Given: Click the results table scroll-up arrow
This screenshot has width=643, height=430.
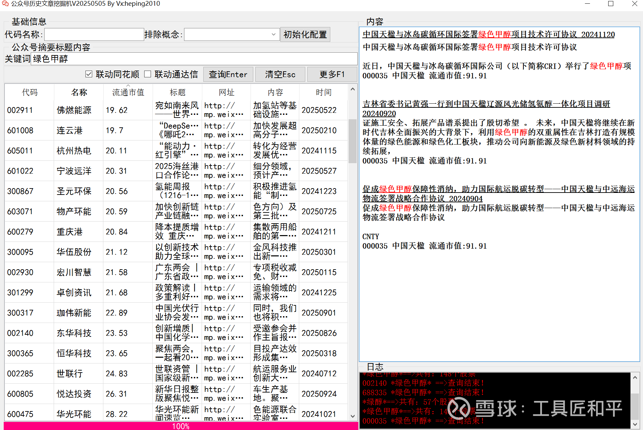Looking at the screenshot, I should click(x=353, y=89).
